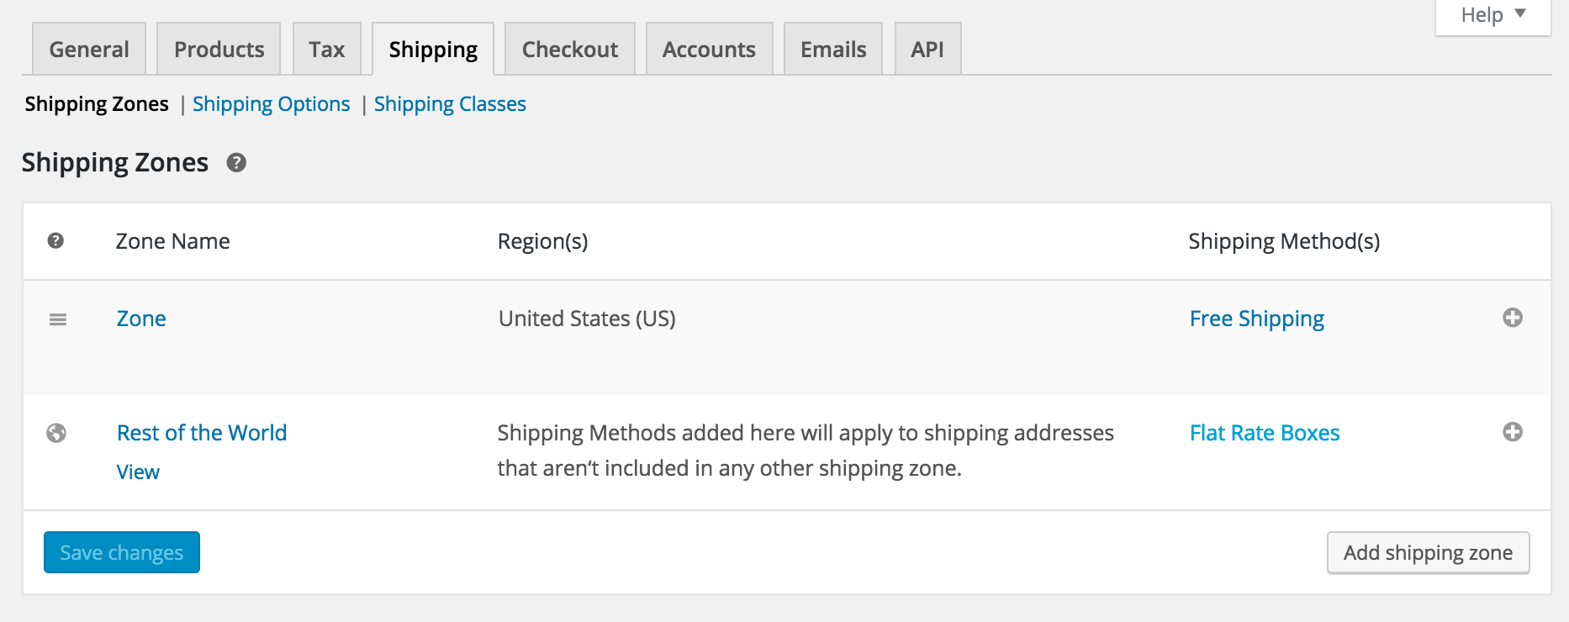Go to the Tax tab
The height and width of the screenshot is (622, 1569).
326,50
